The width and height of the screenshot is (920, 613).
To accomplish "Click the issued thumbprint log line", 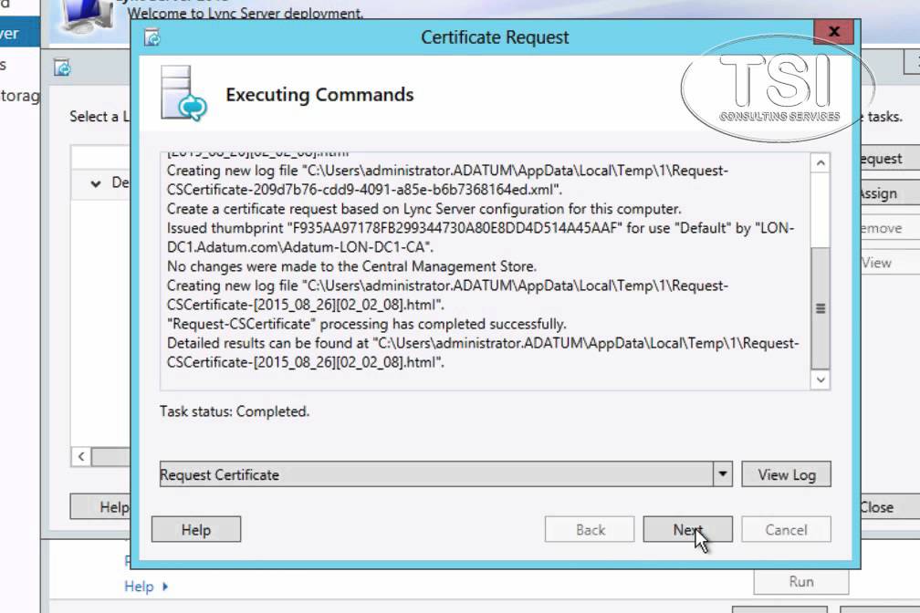I will (480, 237).
